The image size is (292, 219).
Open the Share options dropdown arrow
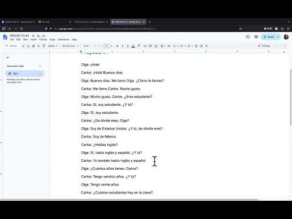coord(278,37)
